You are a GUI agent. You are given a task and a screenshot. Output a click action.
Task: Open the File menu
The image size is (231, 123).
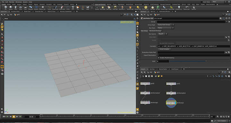click(3, 2)
